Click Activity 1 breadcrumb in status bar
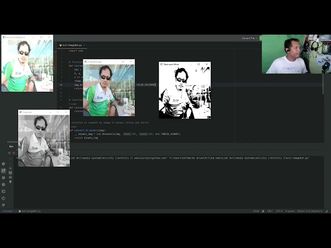331x248 pixels. point(8,211)
